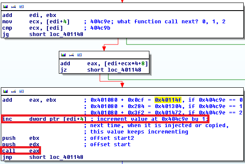The height and width of the screenshot is (164, 245).
Task: Click the pencil graph icon on the 'add edi, ebx' node
Action: pyautogui.click(x=14, y=7)
